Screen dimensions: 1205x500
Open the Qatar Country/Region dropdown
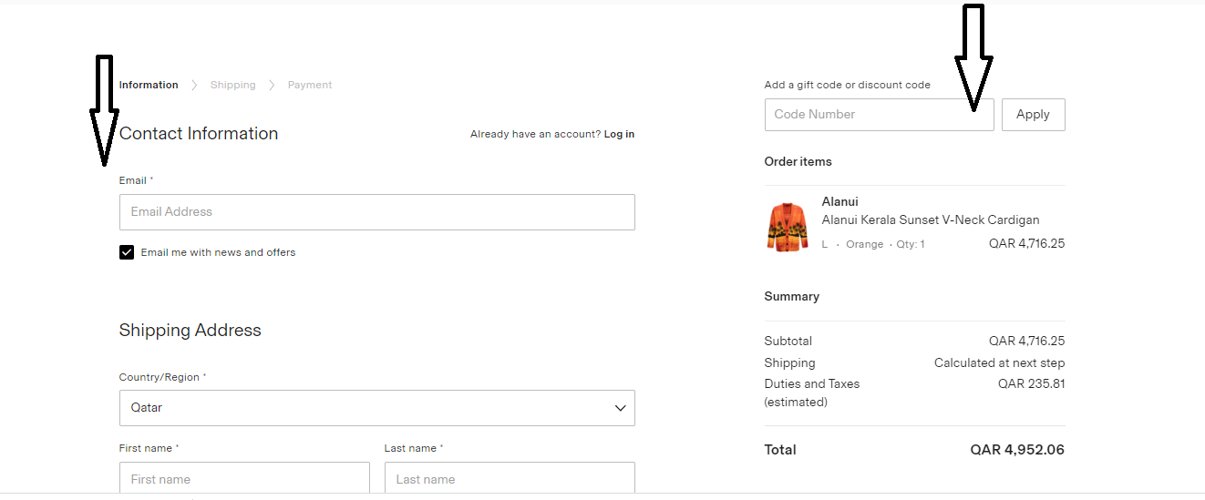click(376, 408)
